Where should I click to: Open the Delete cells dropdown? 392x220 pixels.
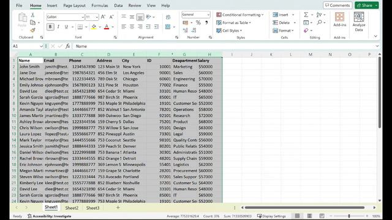[x=295, y=23]
